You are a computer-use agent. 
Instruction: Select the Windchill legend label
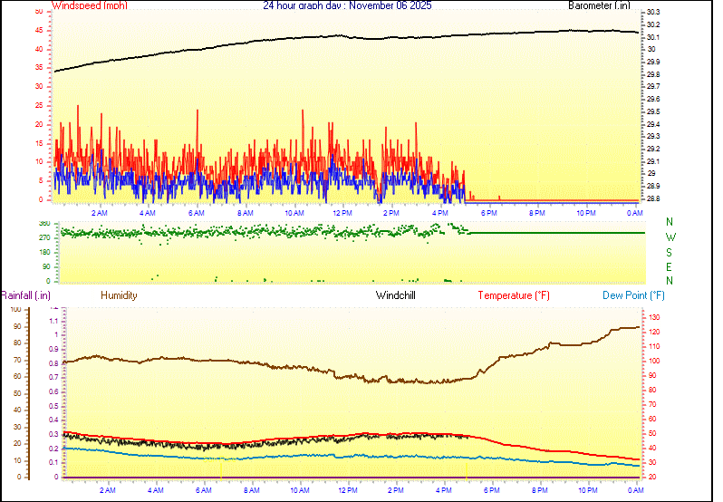point(396,295)
